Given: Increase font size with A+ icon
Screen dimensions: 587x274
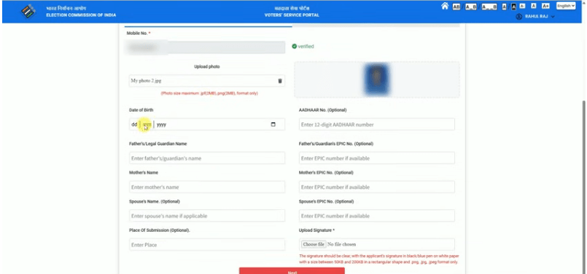Looking at the screenshot, I should 545,6.
